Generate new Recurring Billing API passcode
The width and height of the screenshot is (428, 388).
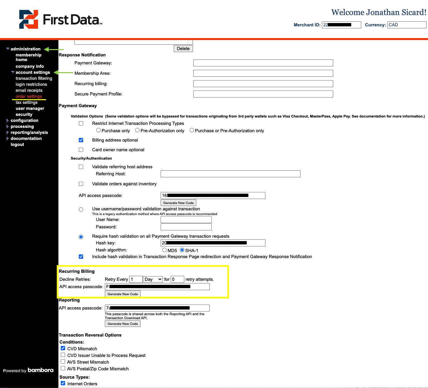123,294
